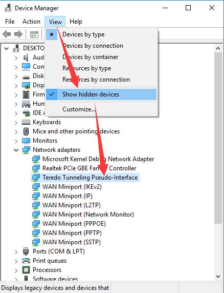This screenshot has width=224, height=293.
Task: Click the Monitors category icon
Action: 26,141
